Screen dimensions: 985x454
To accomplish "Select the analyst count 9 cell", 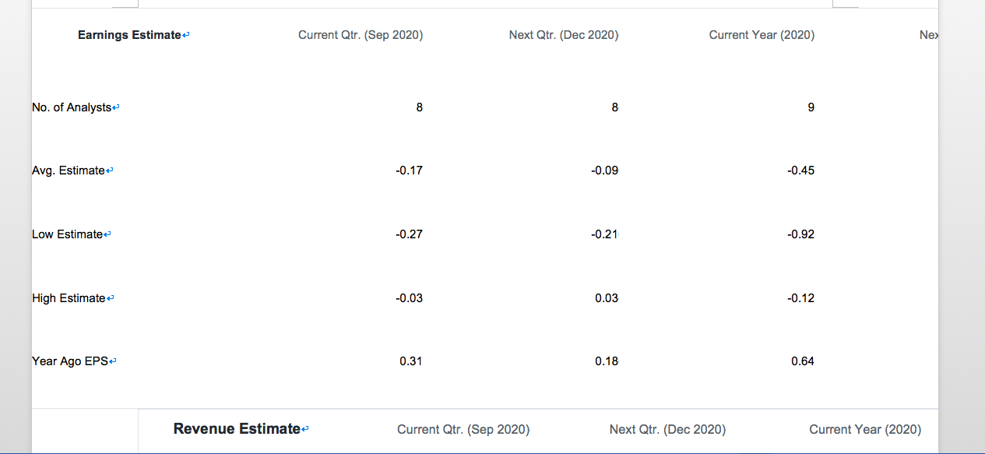I will [x=811, y=107].
